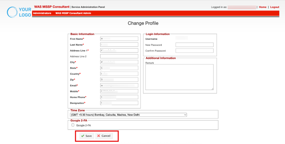
Task: Click the Remark textarea resize handle
Action: 212,89
